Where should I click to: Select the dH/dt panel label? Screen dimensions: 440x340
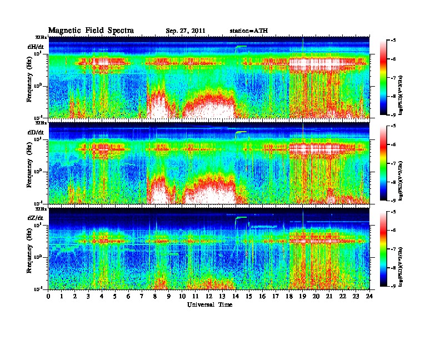coord(36,47)
